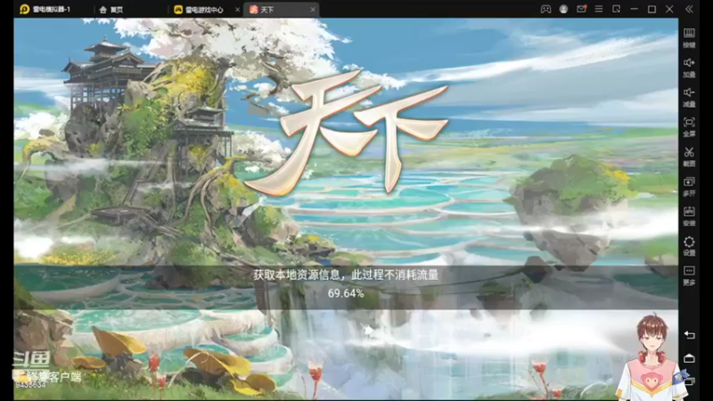The image size is (713, 401).
Task: Click the 69.64% loading progress text
Action: click(x=346, y=294)
